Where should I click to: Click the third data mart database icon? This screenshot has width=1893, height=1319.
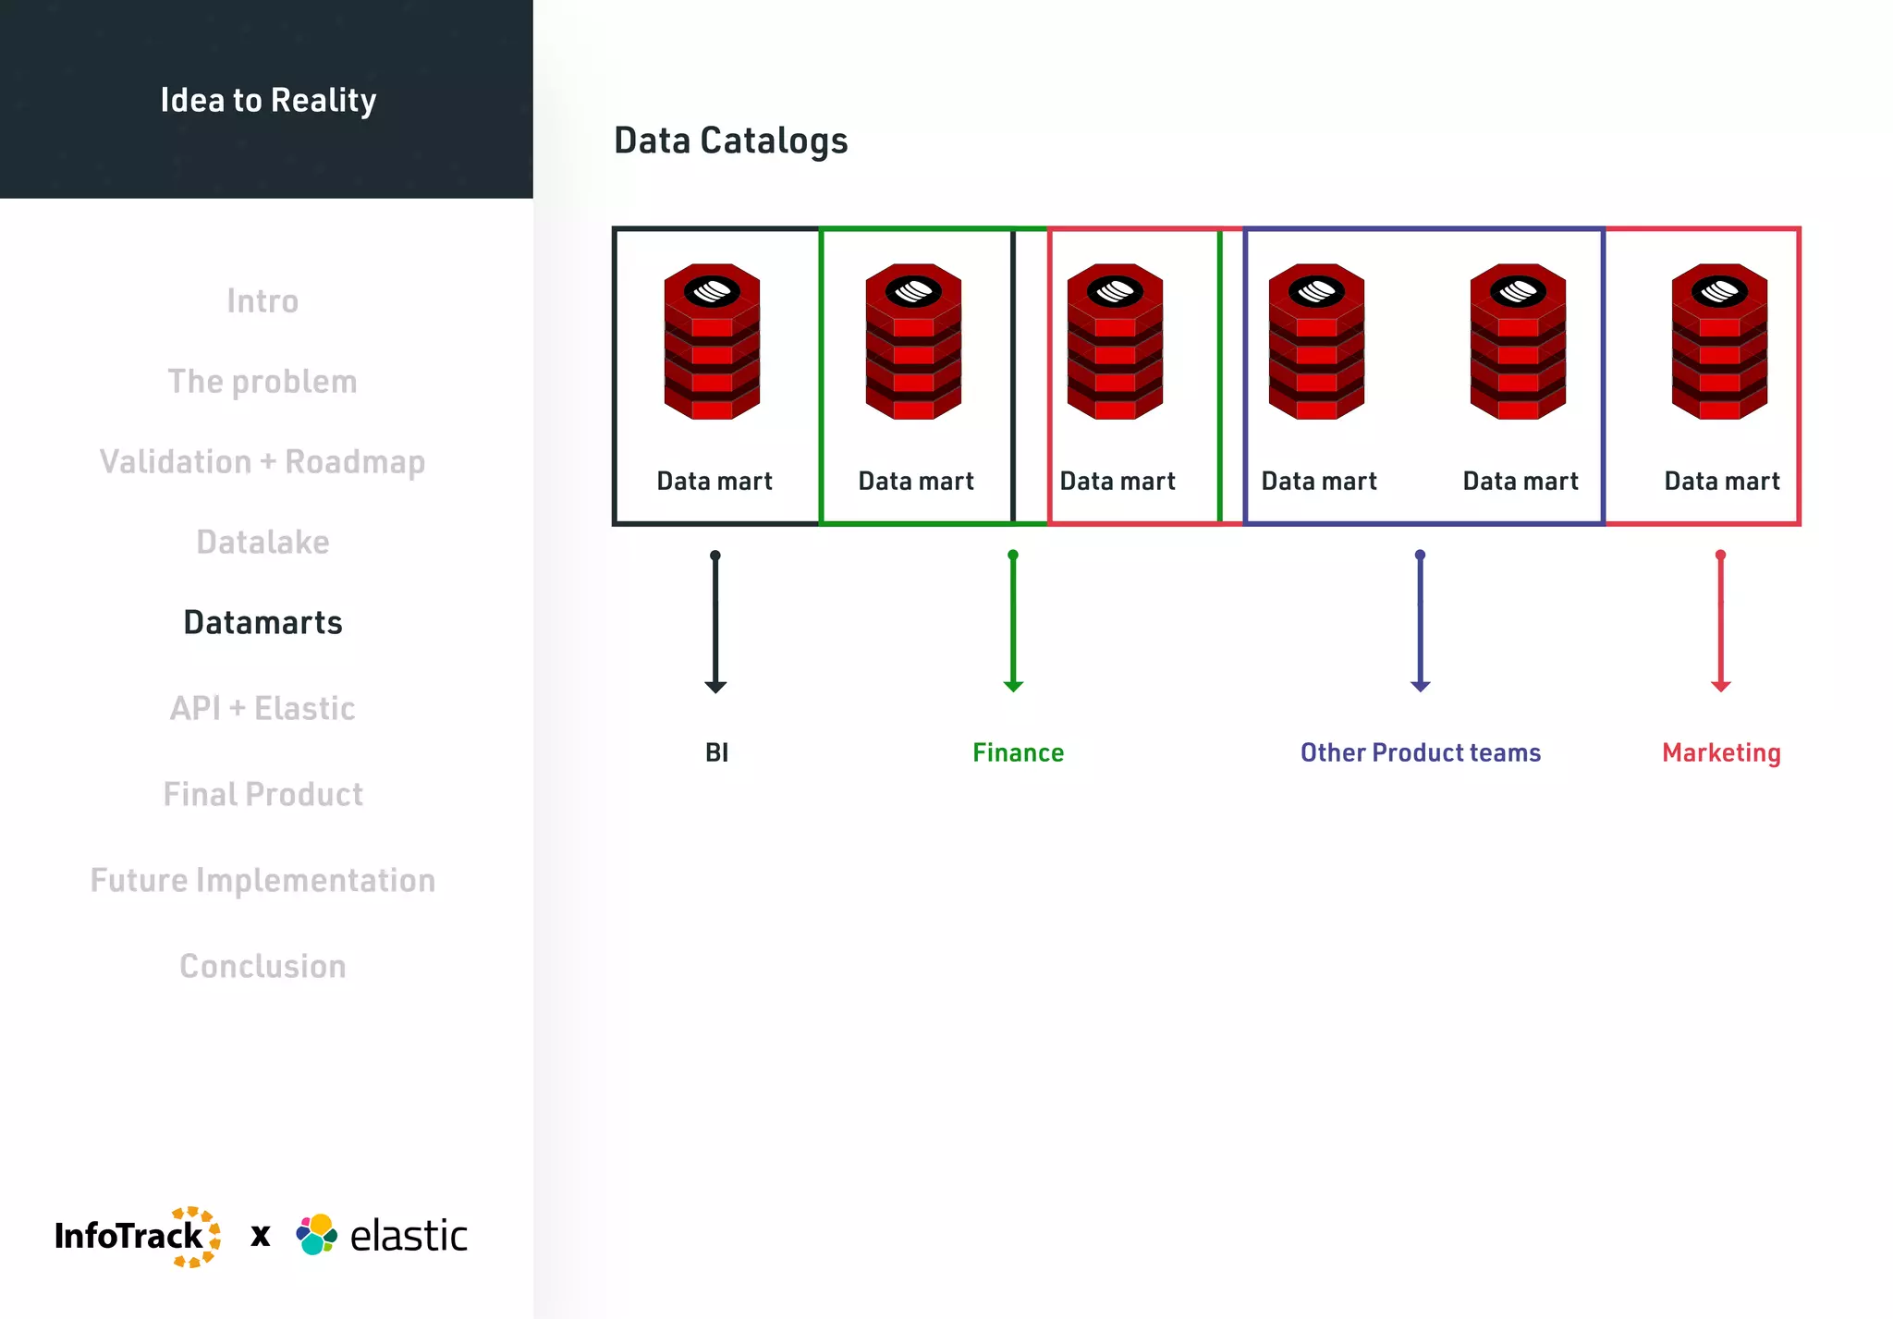[x=1115, y=342]
